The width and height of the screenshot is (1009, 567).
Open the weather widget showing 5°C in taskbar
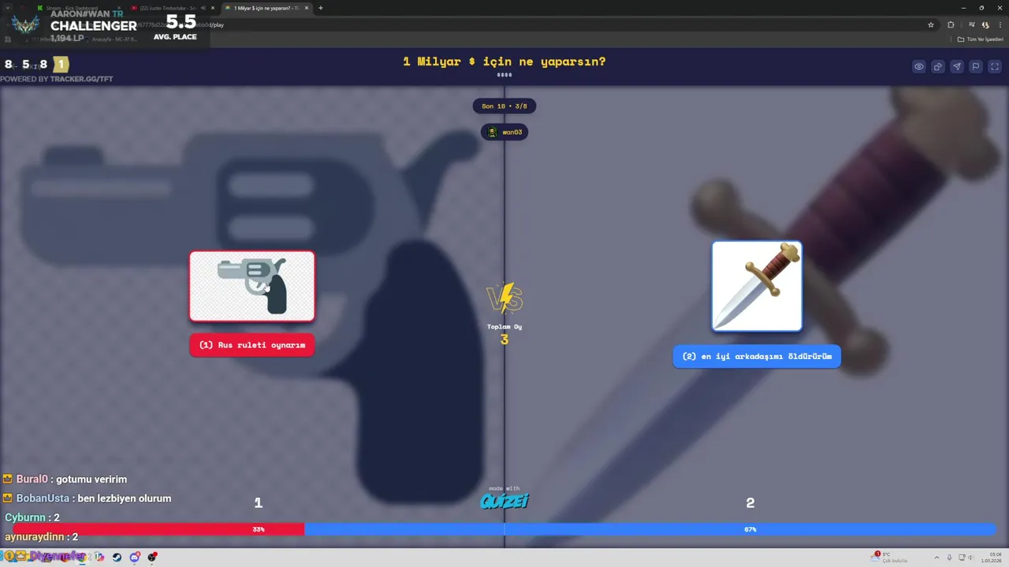[x=891, y=557]
